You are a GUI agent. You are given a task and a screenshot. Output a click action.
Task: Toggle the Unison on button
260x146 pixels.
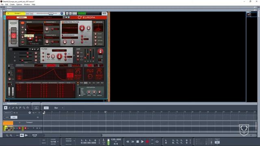(x=94, y=22)
